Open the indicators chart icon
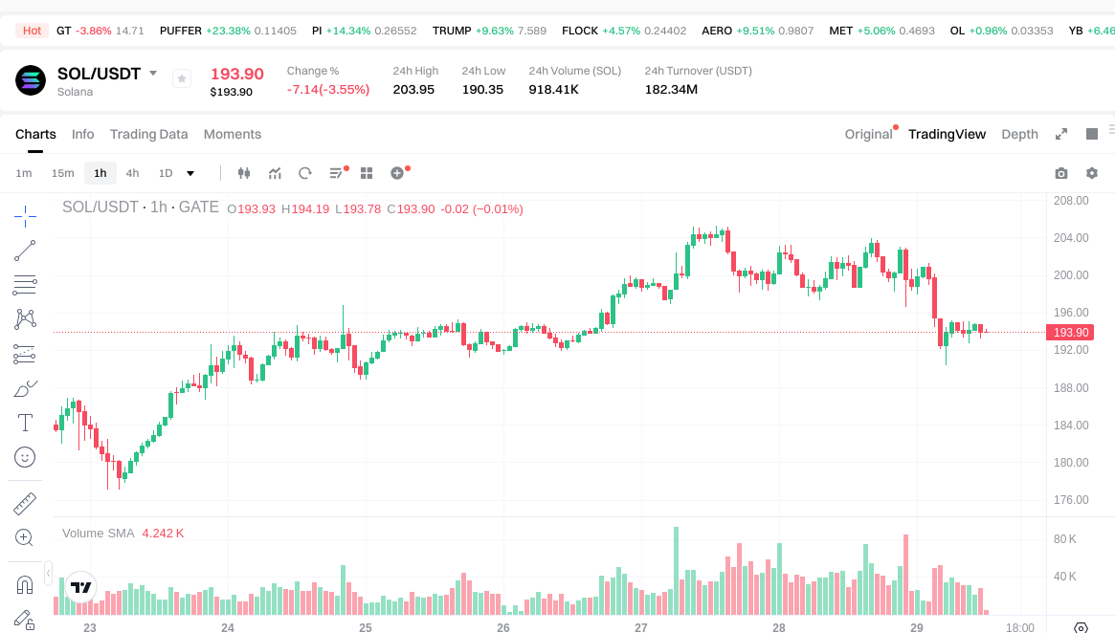The height and width of the screenshot is (633, 1115). (275, 173)
